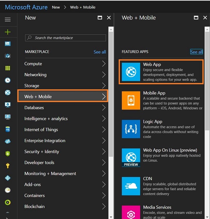Click the Web App On Linux preview icon
The height and width of the screenshot is (219, 210).
click(x=131, y=158)
